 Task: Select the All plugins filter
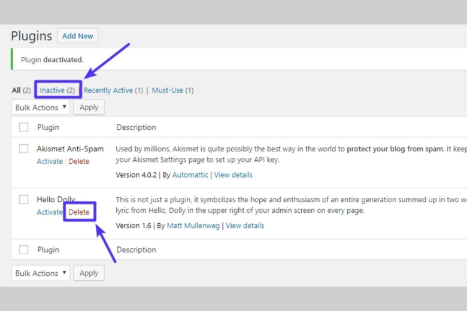16,90
